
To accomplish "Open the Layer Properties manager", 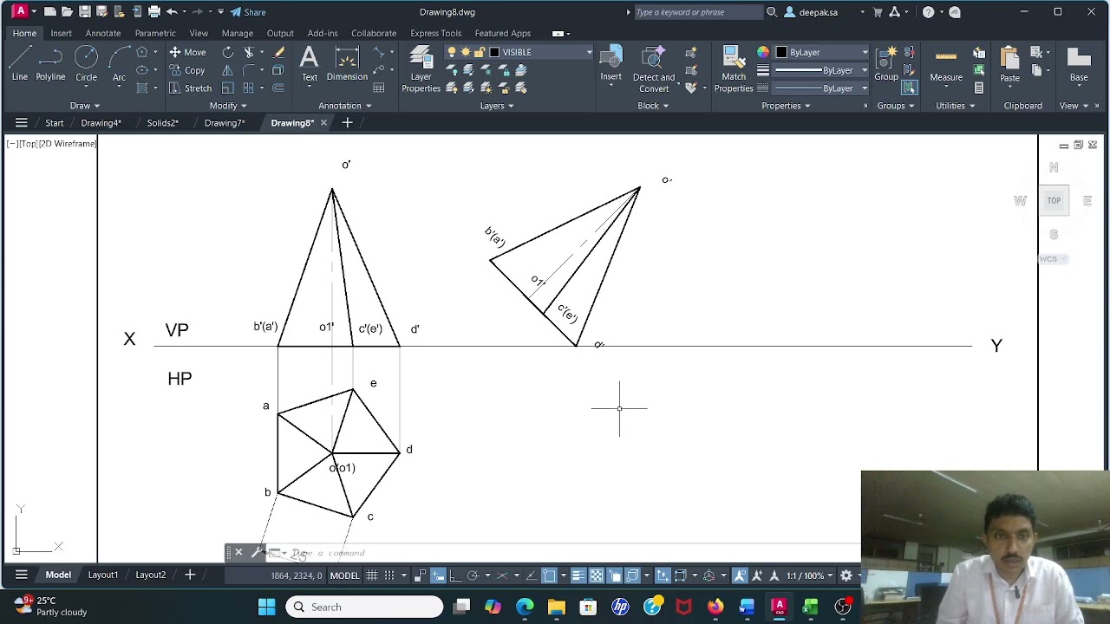I will [421, 69].
